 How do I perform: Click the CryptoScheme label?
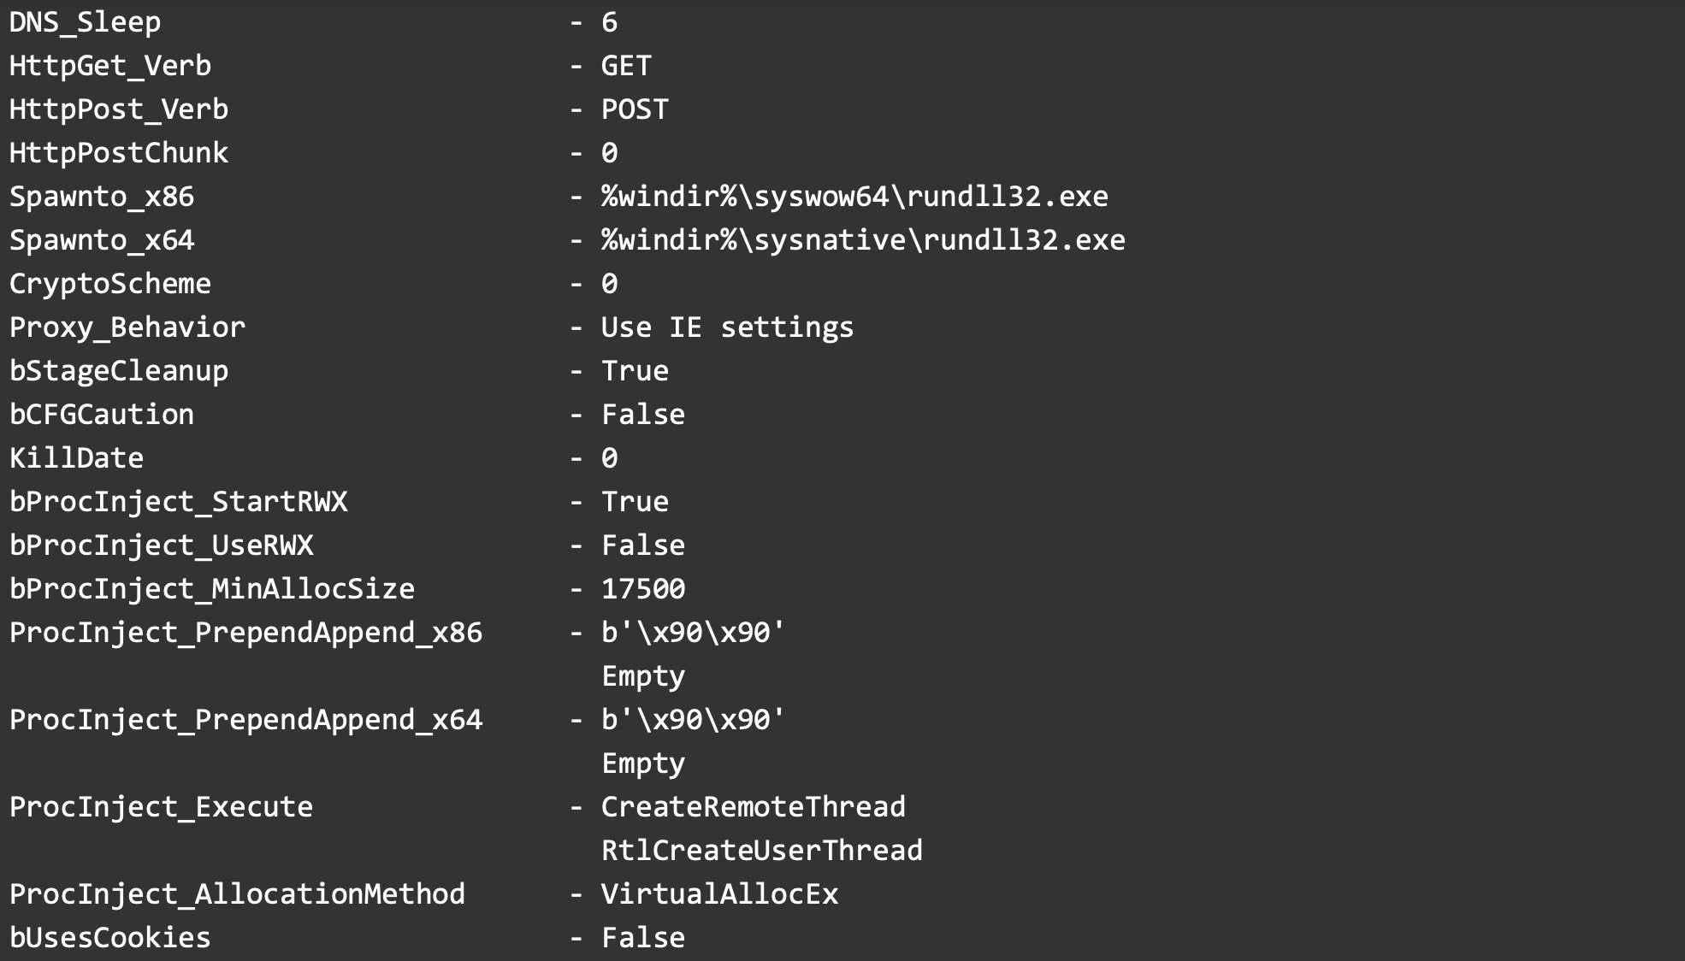coord(109,284)
